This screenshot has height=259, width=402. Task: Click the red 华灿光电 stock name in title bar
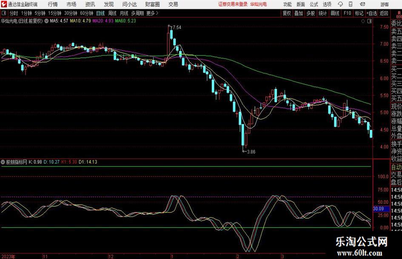[259, 4]
